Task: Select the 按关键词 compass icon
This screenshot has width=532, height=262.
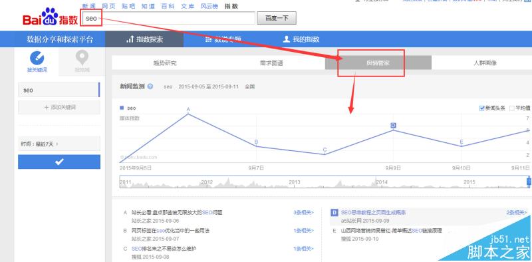Action: click(x=37, y=58)
